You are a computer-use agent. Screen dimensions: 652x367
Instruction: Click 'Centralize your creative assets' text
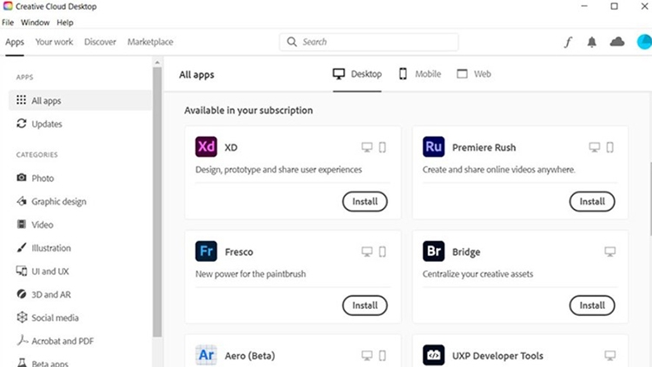point(478,274)
